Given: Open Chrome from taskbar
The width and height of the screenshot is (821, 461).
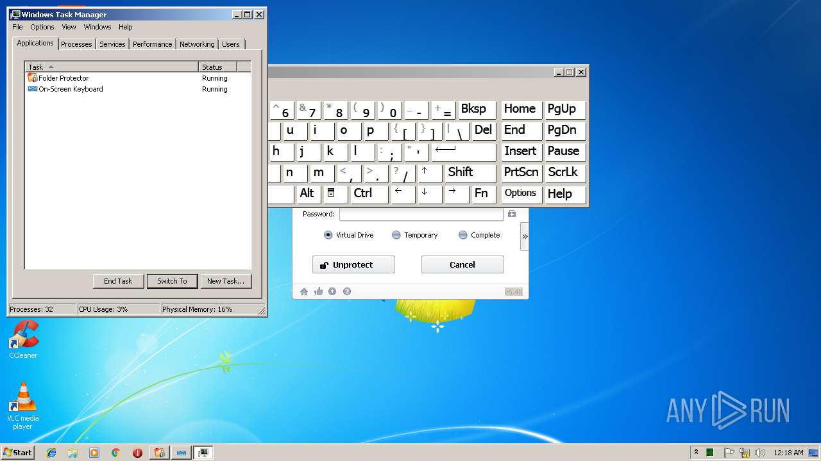Looking at the screenshot, I should click(116, 453).
